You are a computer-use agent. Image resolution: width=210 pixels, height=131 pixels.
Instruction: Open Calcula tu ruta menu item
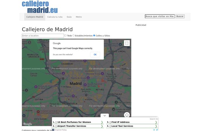pos(55,17)
